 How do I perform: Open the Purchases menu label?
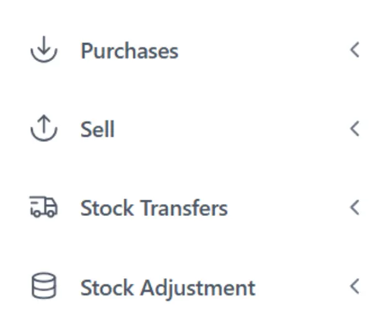(x=129, y=51)
